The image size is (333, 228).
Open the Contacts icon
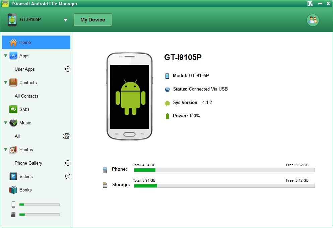coord(13,82)
